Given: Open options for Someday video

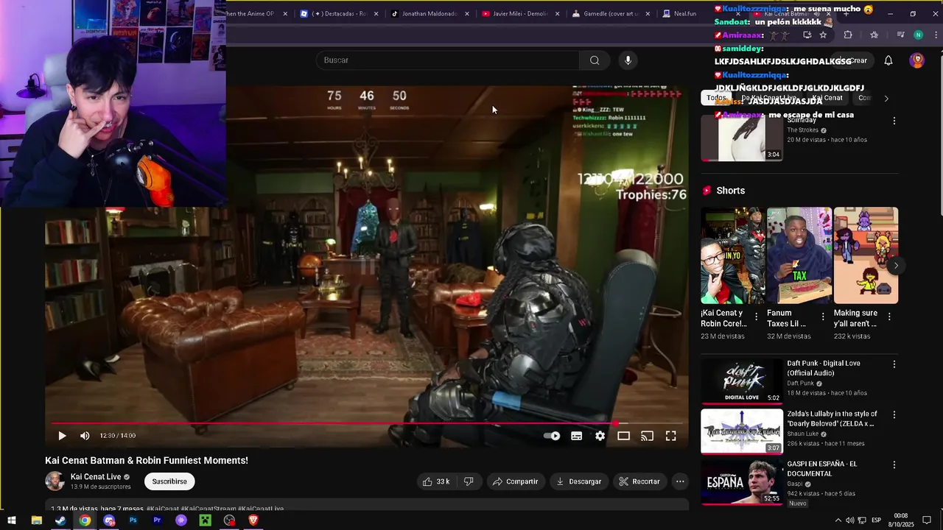Looking at the screenshot, I should click(x=894, y=121).
